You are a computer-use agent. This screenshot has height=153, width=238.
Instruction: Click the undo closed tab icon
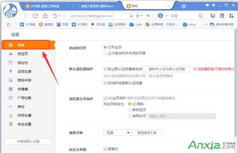pos(55,16)
